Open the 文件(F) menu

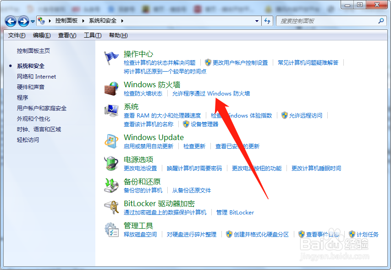pyautogui.click(x=17, y=35)
